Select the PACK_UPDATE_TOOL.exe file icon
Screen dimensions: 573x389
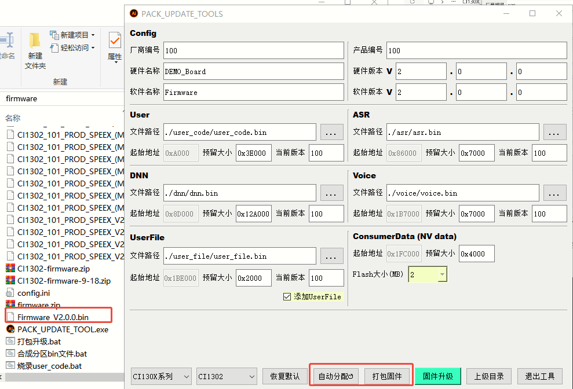(10, 329)
